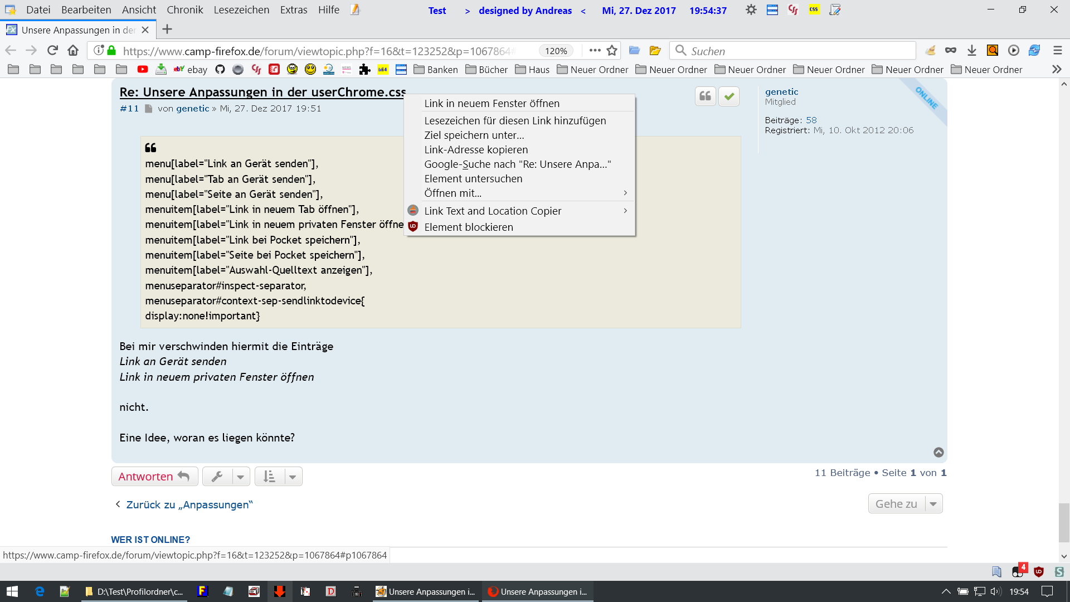Click the green checkmark post button
Screen dimensions: 1070x602
[x=728, y=96]
